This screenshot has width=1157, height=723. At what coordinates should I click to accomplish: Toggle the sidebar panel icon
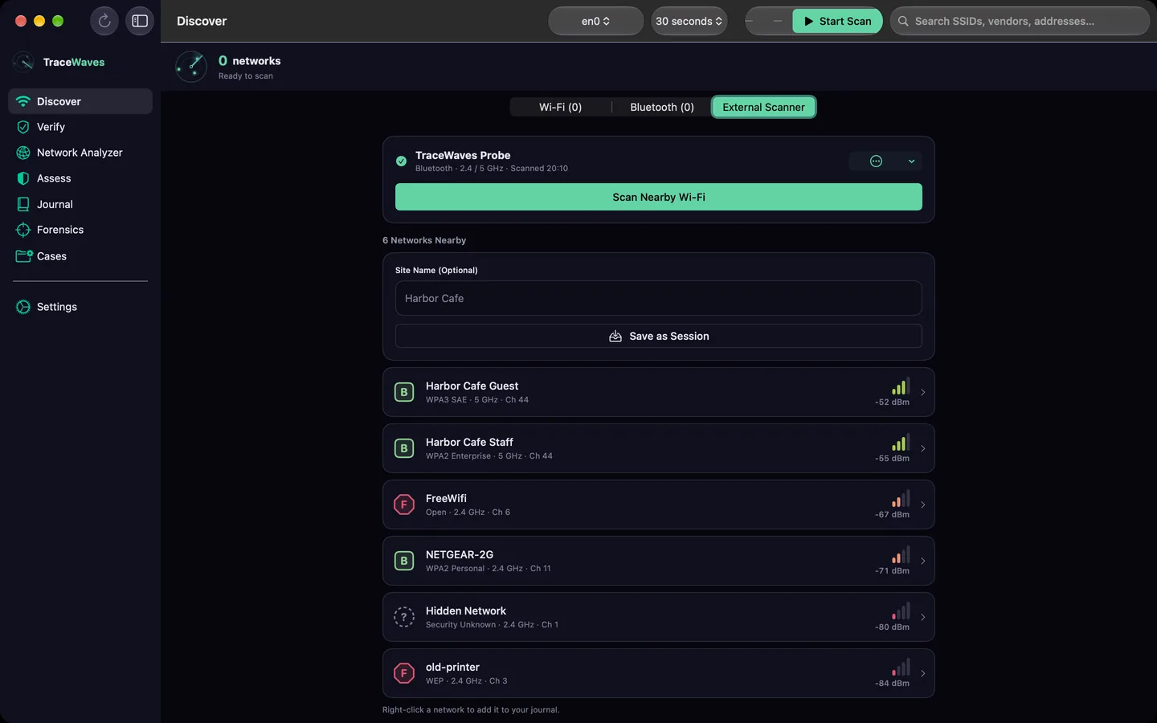coord(140,21)
